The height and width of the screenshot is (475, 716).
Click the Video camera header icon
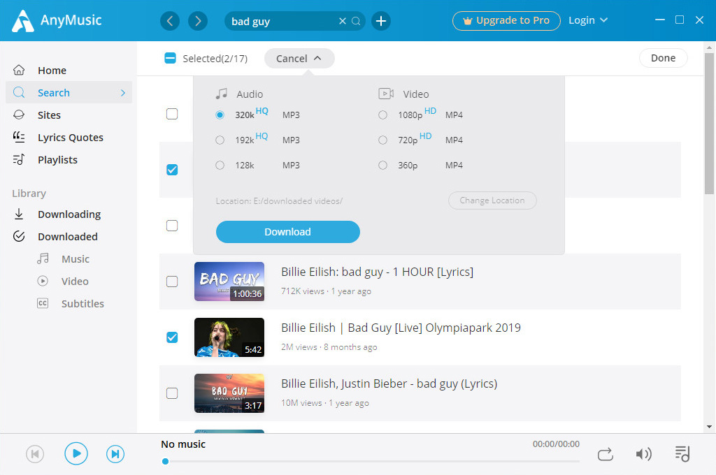(386, 94)
